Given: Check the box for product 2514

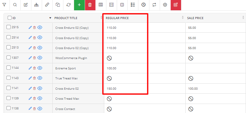Looking at the screenshot, I should pyautogui.click(x=9, y=37).
